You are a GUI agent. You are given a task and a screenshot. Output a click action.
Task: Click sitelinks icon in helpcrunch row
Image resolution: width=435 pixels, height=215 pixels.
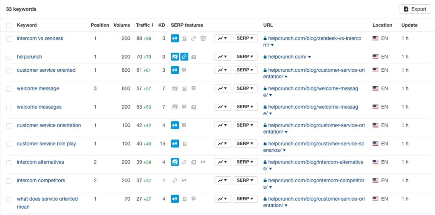[184, 57]
